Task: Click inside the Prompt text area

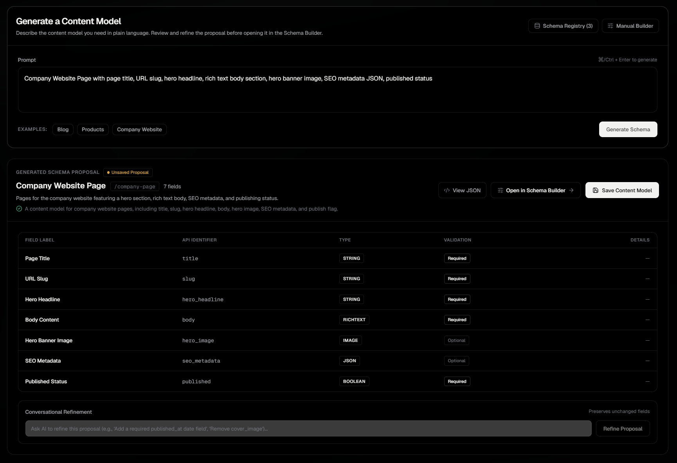Action: [x=337, y=90]
